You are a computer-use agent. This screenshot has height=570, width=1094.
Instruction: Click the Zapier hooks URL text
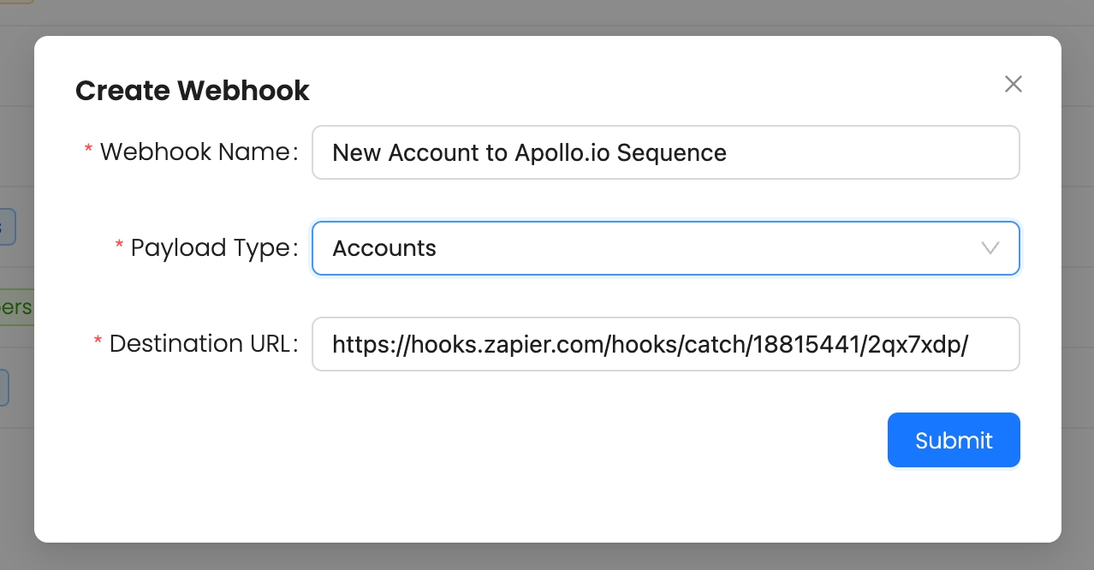click(650, 344)
